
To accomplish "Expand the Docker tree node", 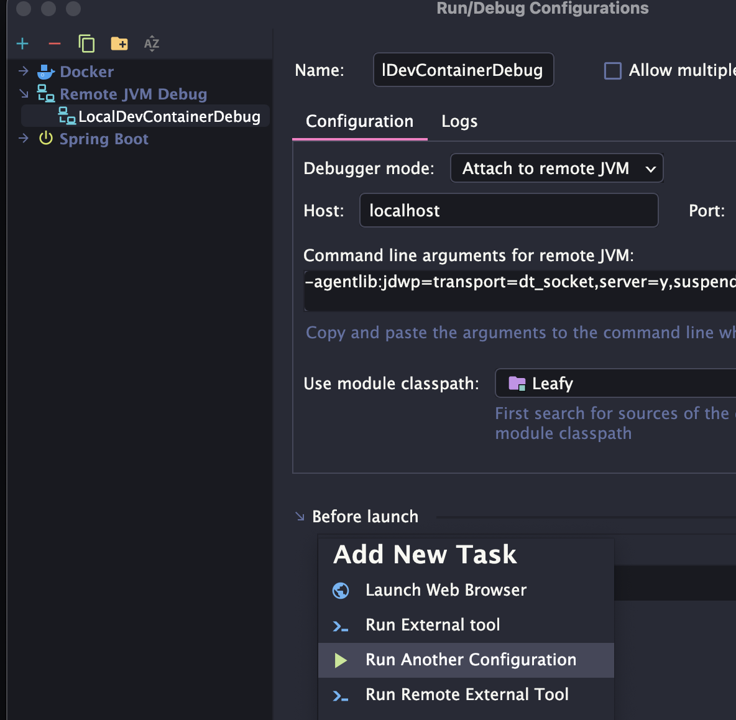I will pos(24,72).
